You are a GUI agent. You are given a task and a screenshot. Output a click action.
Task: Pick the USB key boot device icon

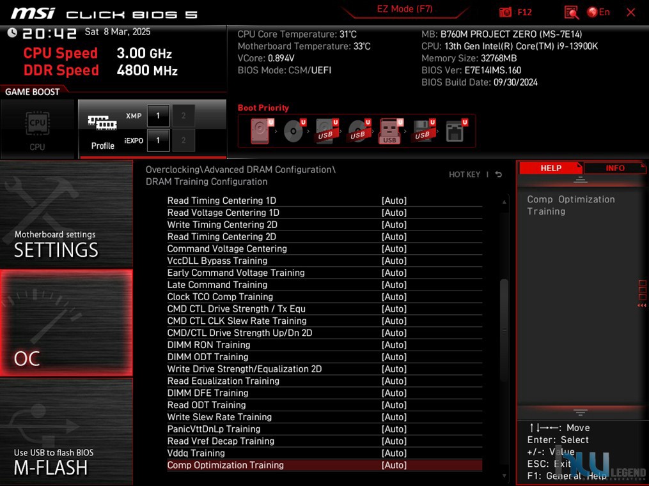391,130
